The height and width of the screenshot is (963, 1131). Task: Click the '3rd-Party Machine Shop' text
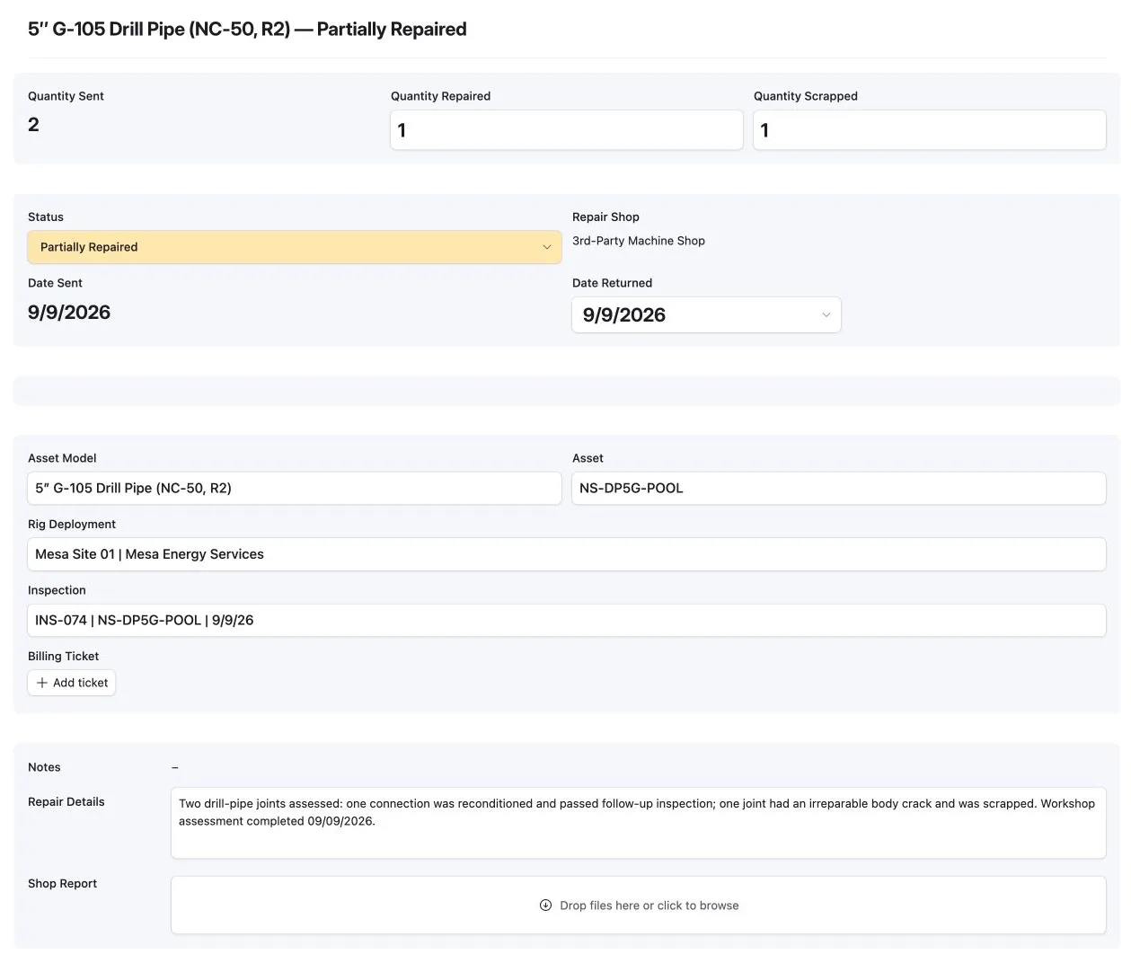coord(639,241)
